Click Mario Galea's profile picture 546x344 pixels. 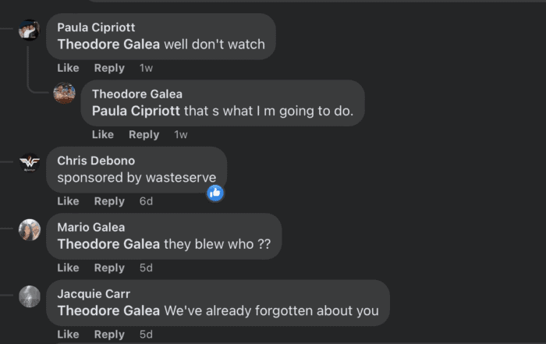(30, 229)
